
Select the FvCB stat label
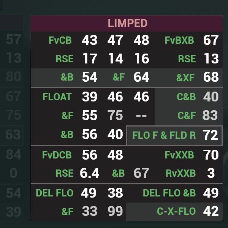[x=60, y=40]
